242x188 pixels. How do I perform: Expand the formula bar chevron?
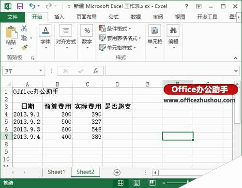pos(236,71)
